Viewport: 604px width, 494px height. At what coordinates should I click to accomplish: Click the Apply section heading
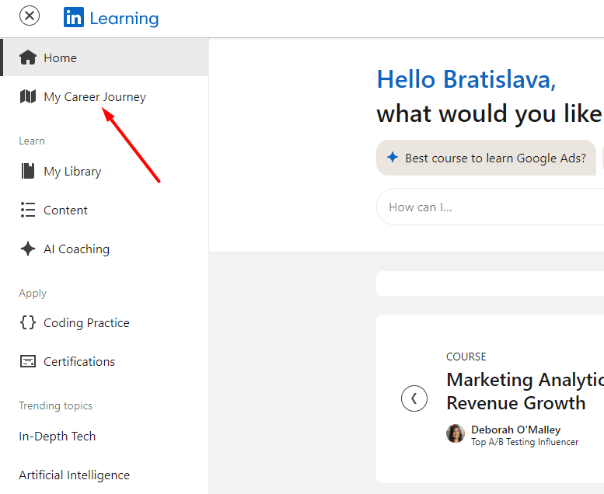tap(33, 294)
